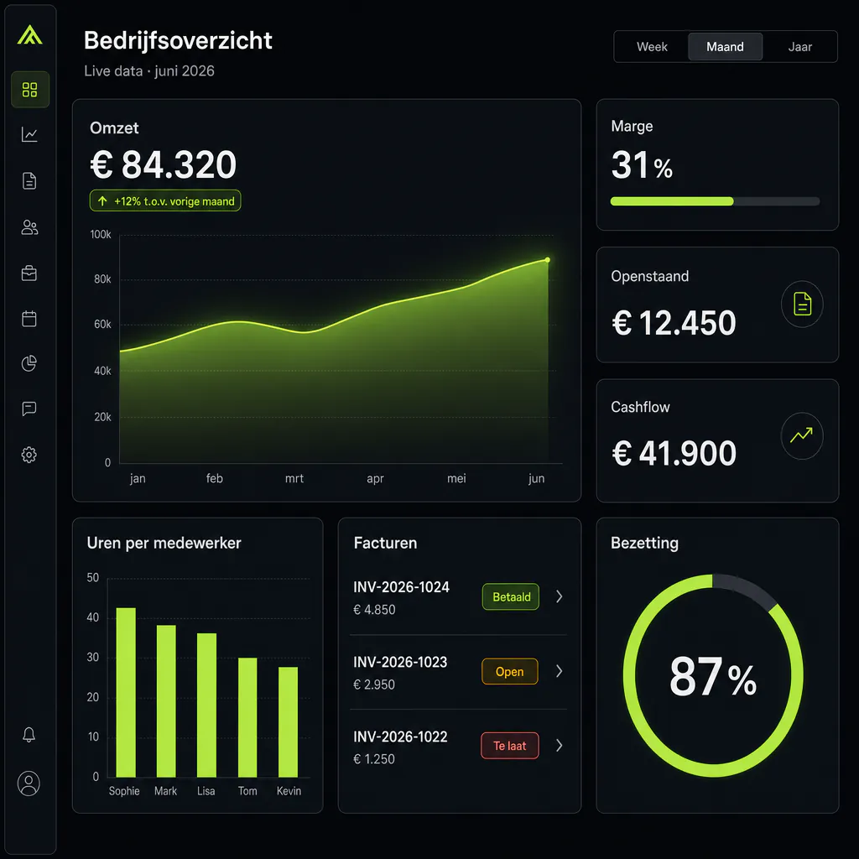The height and width of the screenshot is (859, 859).
Task: Expand invoice INV-2026-1023 chevron
Action: 560,671
